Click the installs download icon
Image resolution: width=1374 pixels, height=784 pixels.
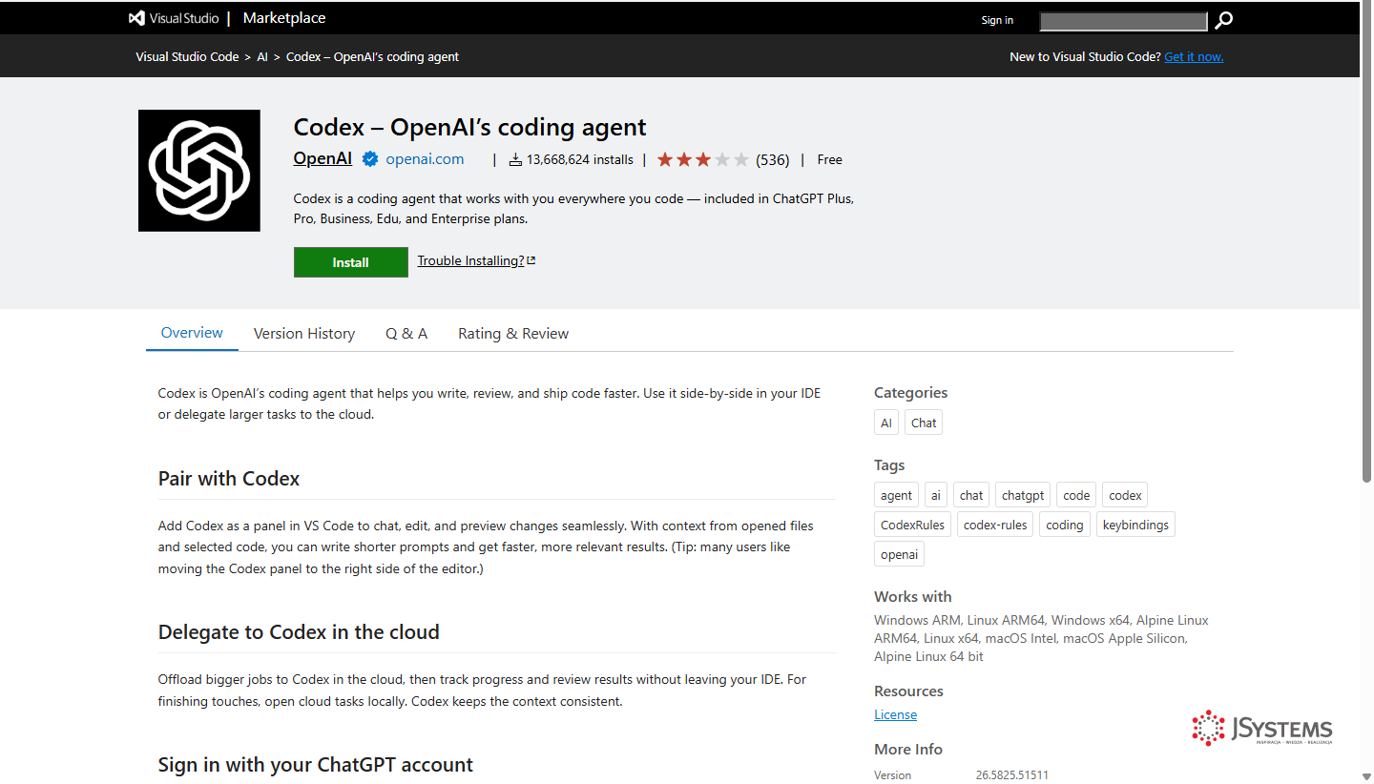click(x=515, y=160)
